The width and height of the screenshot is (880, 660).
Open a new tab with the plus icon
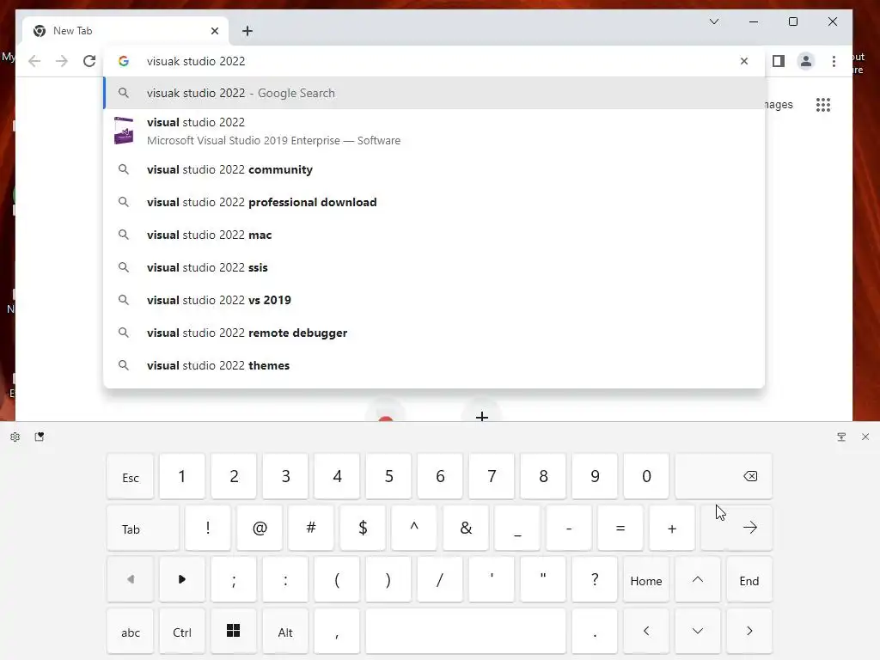tap(247, 31)
